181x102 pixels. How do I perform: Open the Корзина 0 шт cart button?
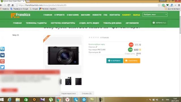pyautogui.click(x=159, y=23)
